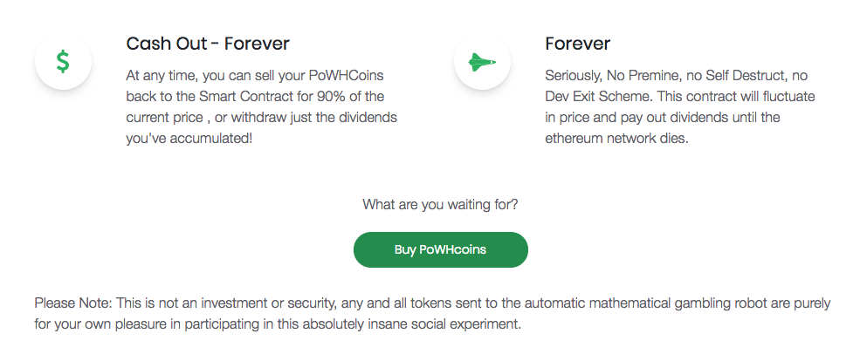Click the "ethereum network dies" line
Screen dimensions: 860x361
(x=616, y=138)
